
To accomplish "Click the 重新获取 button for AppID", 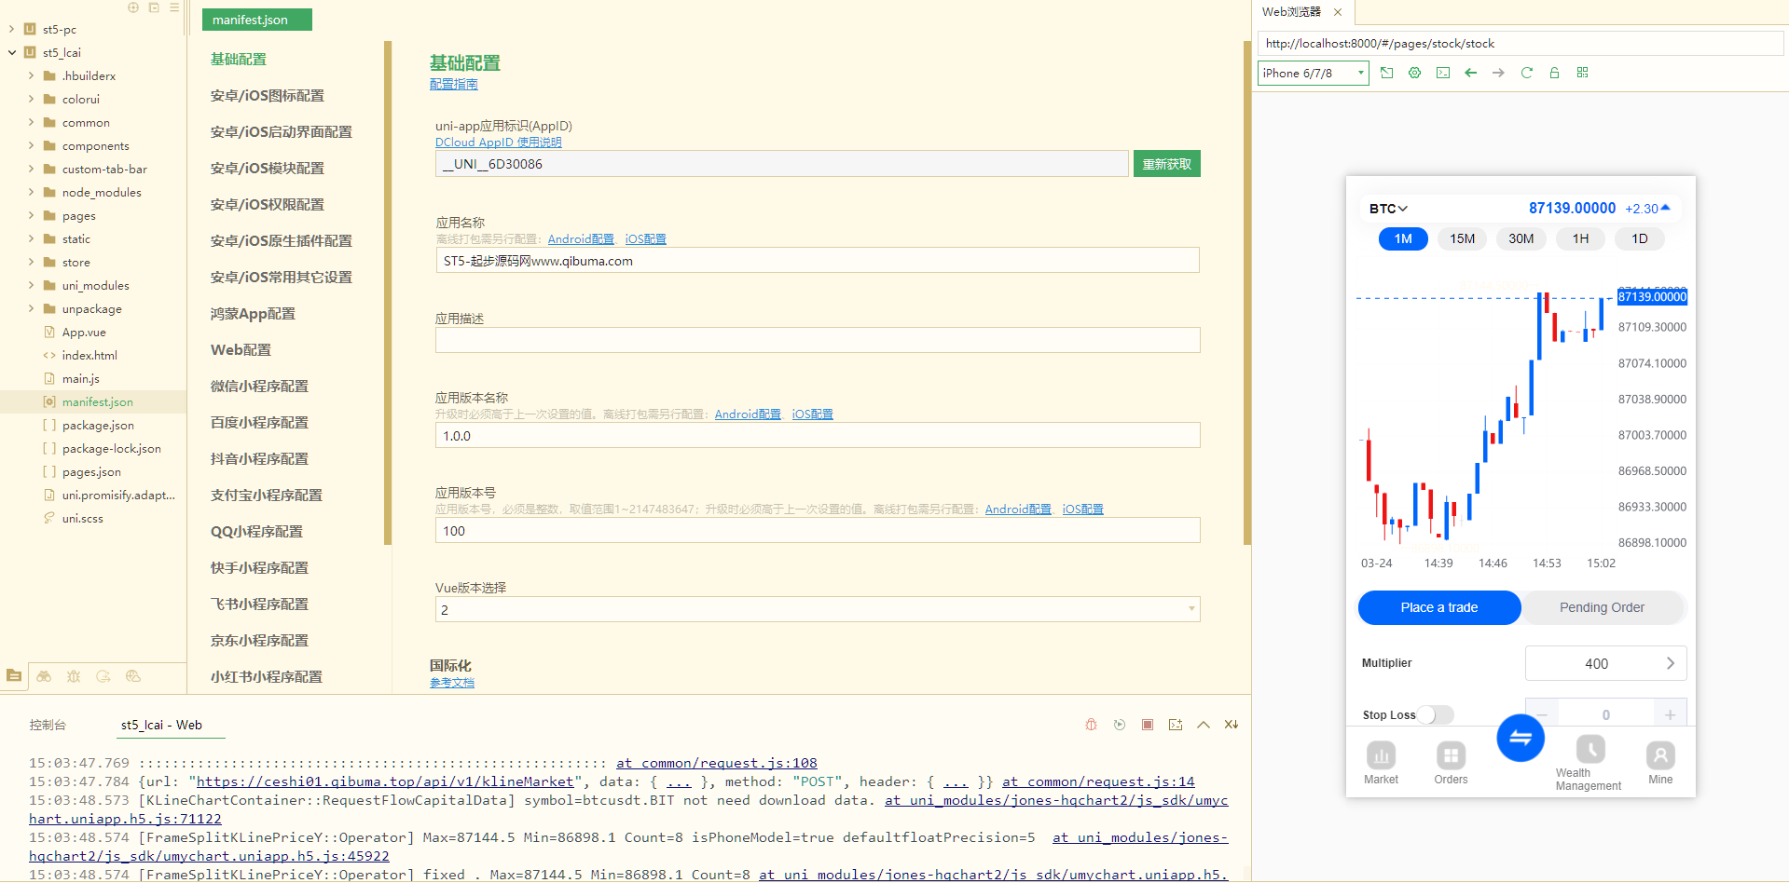I will click(x=1166, y=164).
